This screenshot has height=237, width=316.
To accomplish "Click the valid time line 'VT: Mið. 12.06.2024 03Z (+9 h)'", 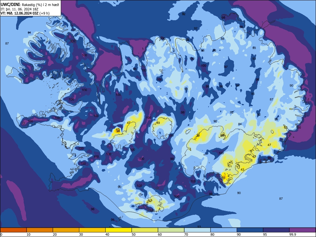I will (25, 13).
